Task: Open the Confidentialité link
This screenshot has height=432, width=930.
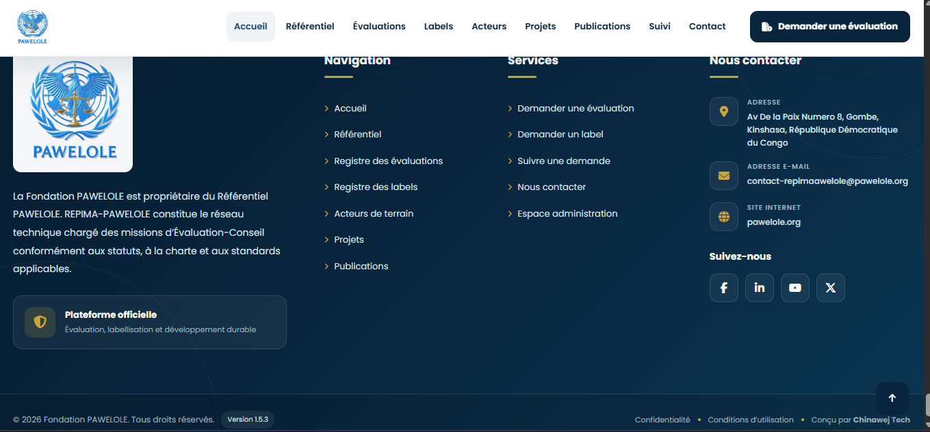Action: pos(662,420)
